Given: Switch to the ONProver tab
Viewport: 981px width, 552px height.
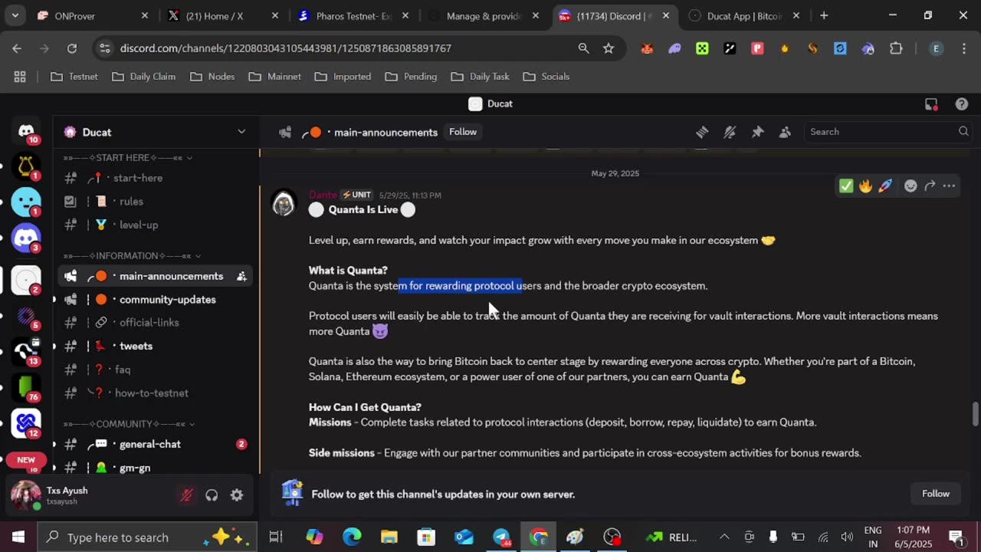Looking at the screenshot, I should pos(94,15).
